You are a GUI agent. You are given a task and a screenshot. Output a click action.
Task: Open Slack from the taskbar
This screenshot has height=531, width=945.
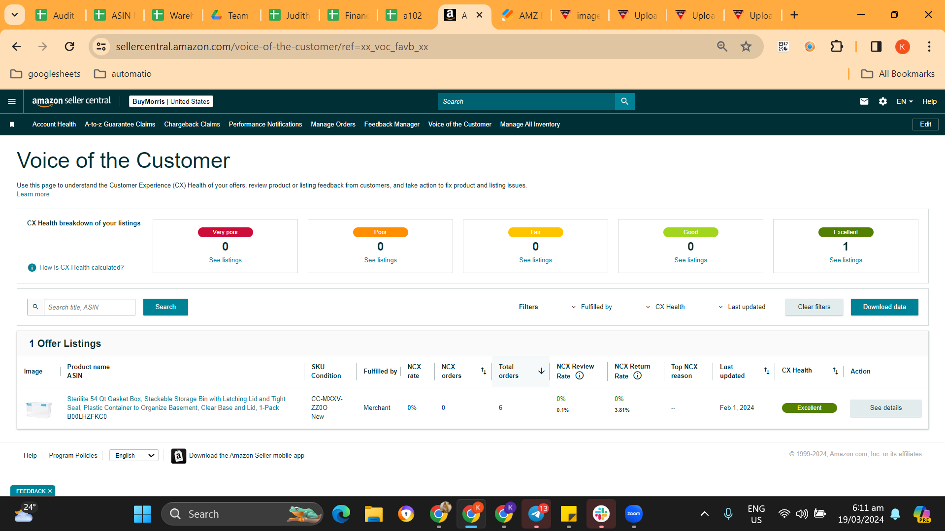click(x=601, y=514)
